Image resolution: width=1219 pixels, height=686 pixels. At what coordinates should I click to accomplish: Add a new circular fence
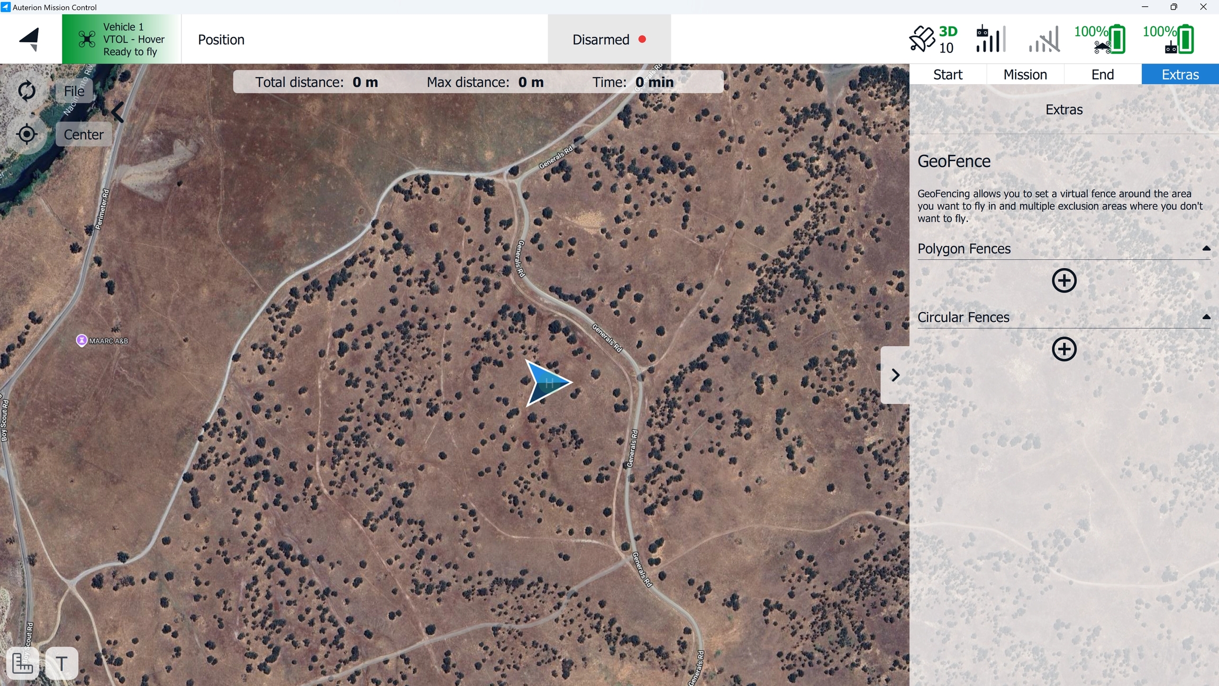click(x=1064, y=349)
